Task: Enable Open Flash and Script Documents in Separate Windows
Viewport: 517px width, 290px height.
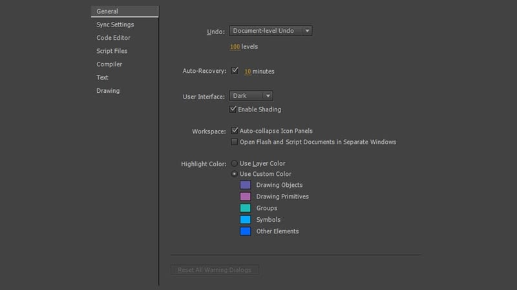Action: 235,142
